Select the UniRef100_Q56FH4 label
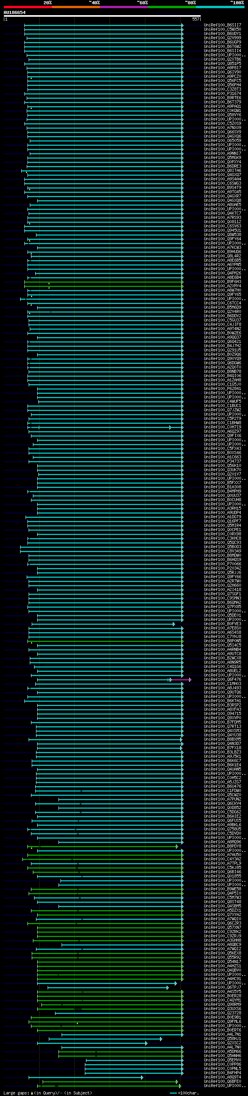 tap(222, 85)
